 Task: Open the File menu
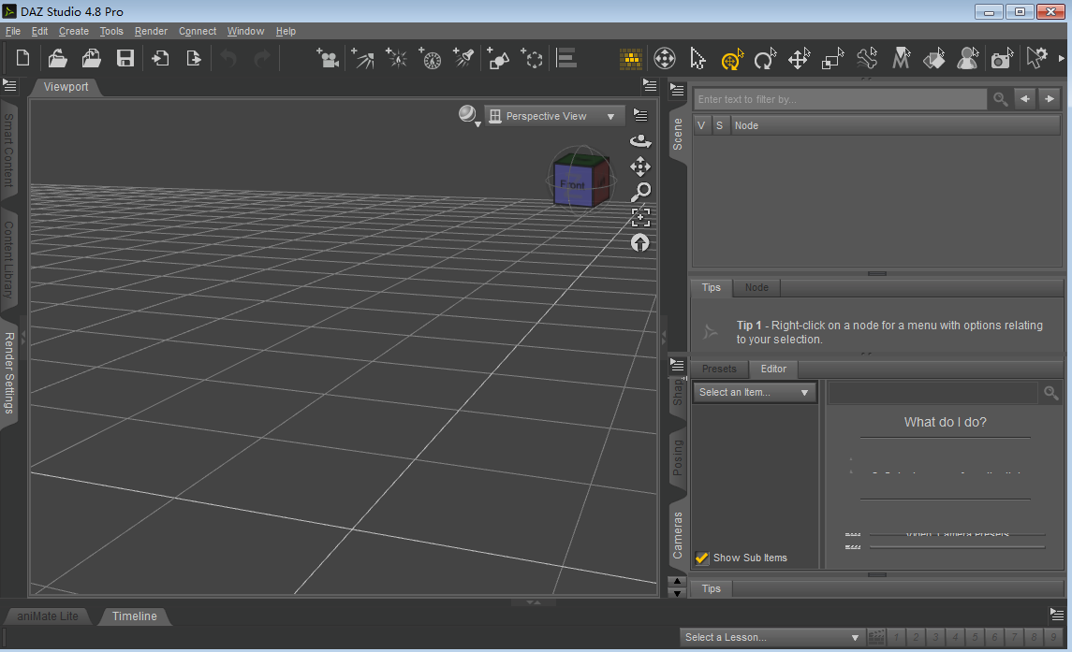13,31
